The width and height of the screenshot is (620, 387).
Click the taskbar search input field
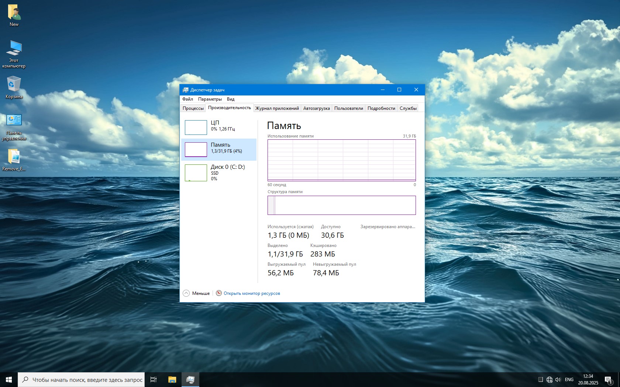(87, 380)
